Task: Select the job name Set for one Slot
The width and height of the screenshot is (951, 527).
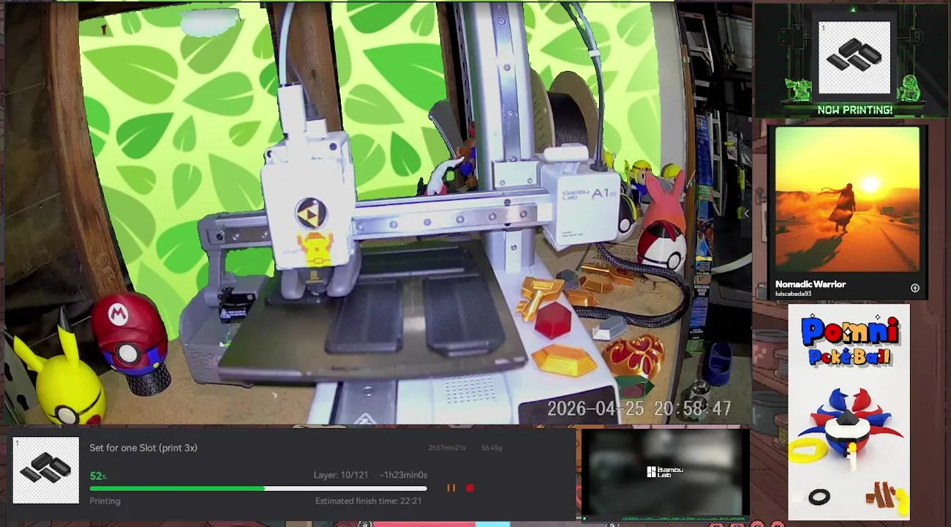Action: (x=143, y=448)
